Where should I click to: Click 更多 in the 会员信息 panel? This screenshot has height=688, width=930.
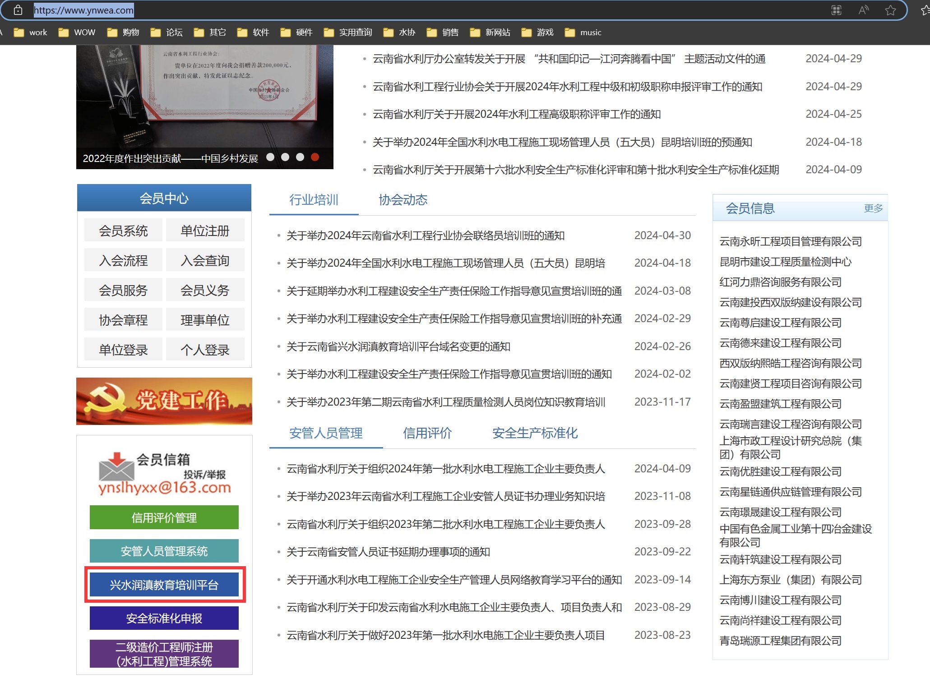(872, 208)
